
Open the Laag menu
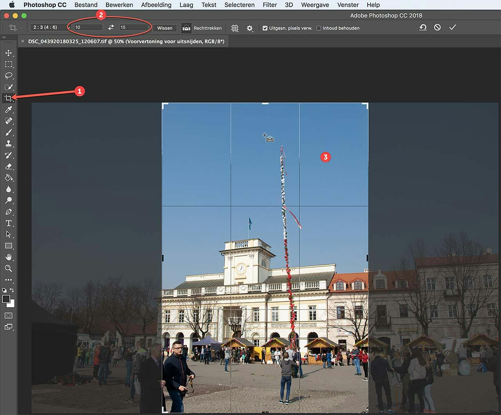(x=186, y=5)
